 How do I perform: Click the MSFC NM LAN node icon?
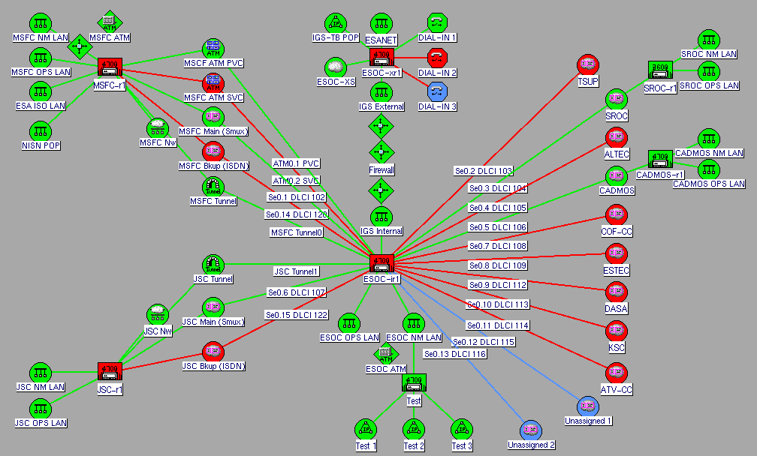point(41,23)
